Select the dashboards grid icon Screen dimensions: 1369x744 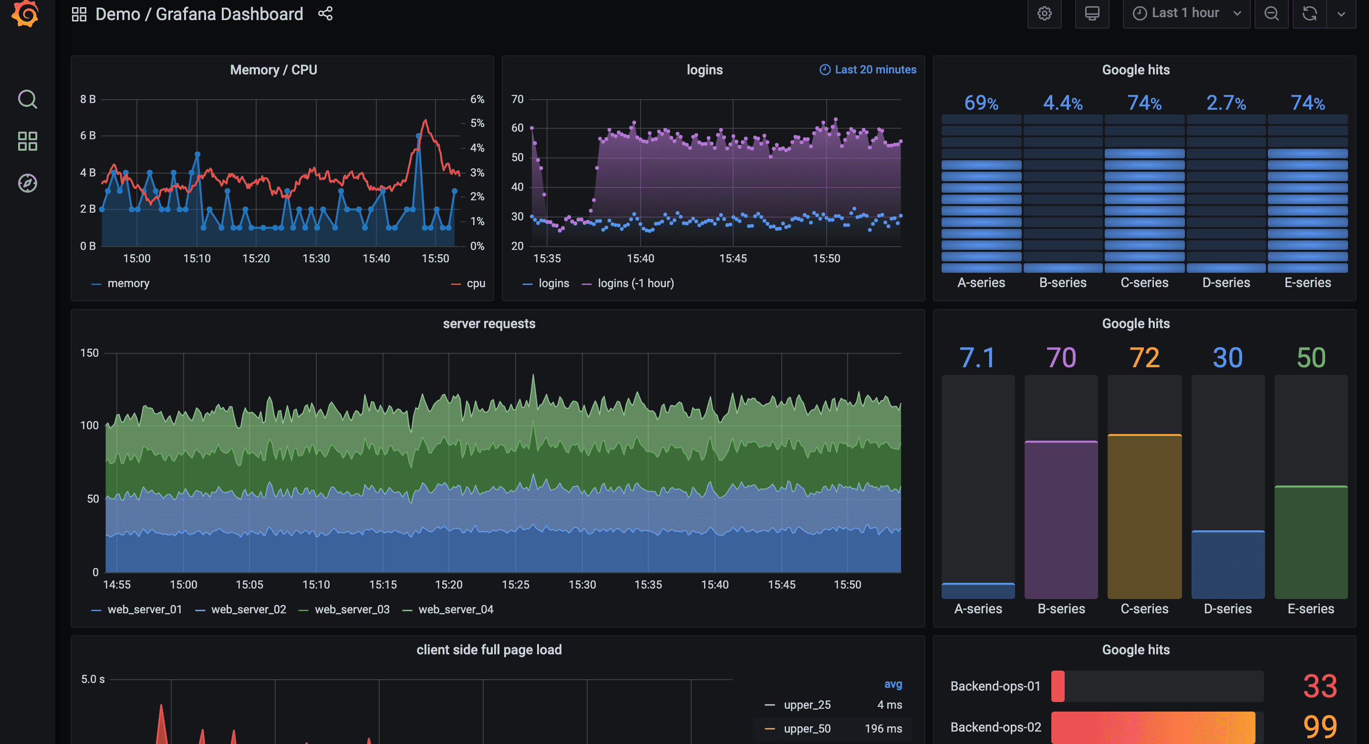tap(27, 143)
